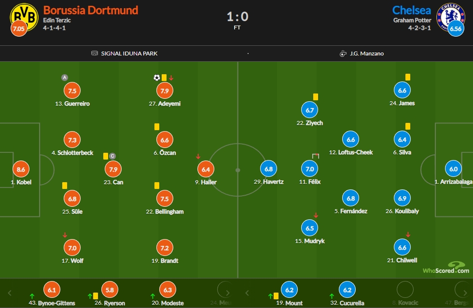
Task: Show previous Dortmund substitutes with left chevron
Action: click(10, 293)
